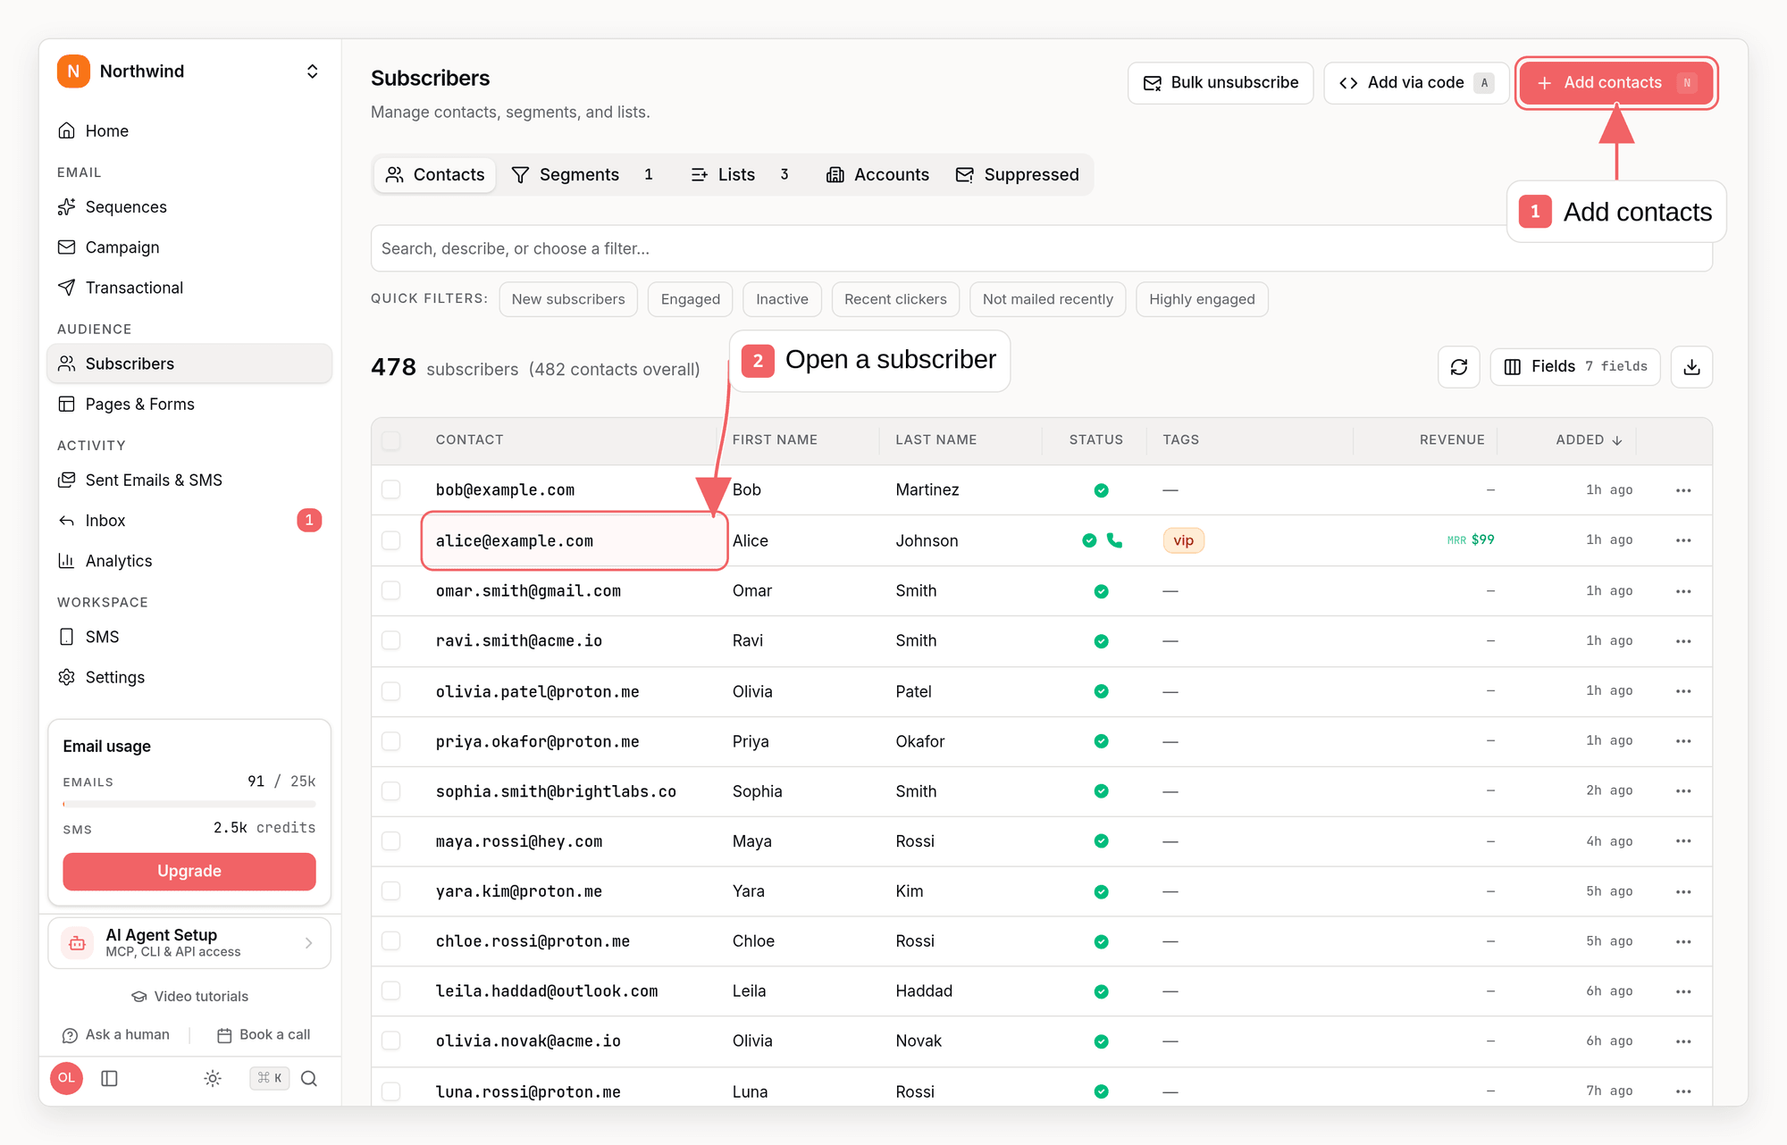This screenshot has width=1787, height=1145.
Task: Click Bob Martinez's green status check
Action: (1101, 490)
